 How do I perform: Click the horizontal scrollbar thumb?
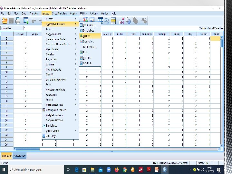point(27,149)
